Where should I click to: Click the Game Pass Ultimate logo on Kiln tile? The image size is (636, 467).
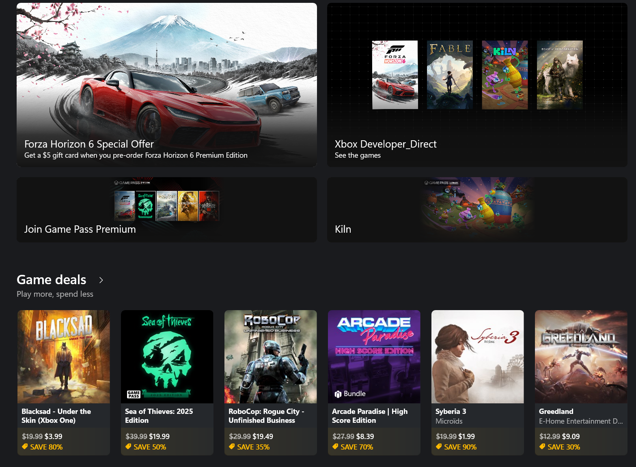click(x=442, y=183)
